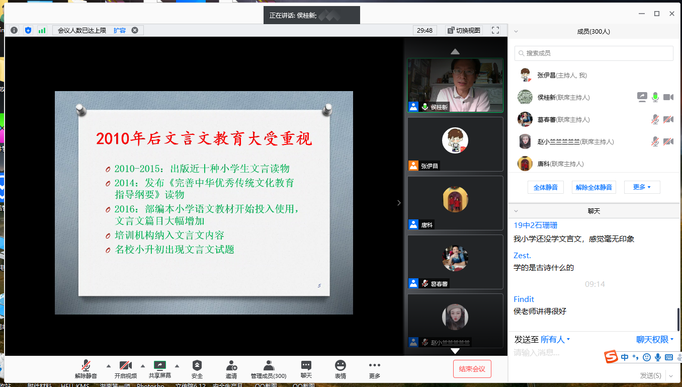Open the 所有人 recipient dropdown
The width and height of the screenshot is (682, 387).
(555, 340)
